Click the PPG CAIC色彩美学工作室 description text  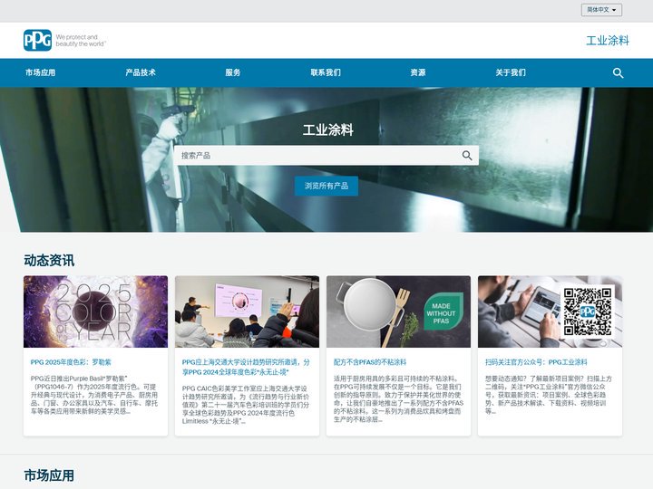tap(246, 405)
